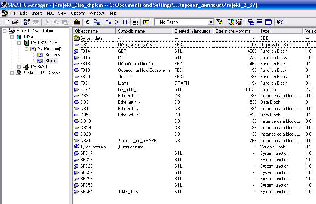Click the Simulate Modules icon
316x204 pixels.
click(x=239, y=22)
